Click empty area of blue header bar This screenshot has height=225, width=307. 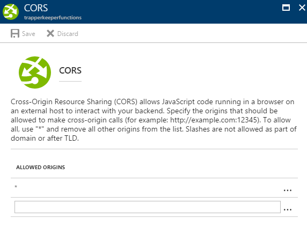[x=176, y=12]
